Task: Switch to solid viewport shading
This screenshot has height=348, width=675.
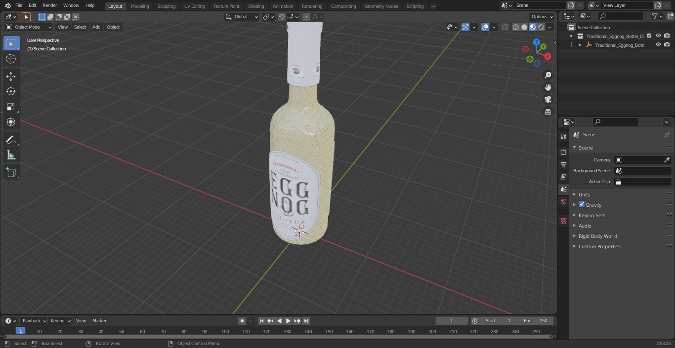Action: (x=524, y=27)
